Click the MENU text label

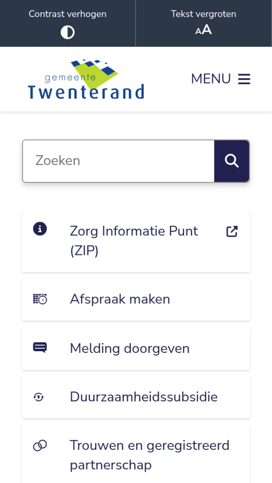pos(211,79)
